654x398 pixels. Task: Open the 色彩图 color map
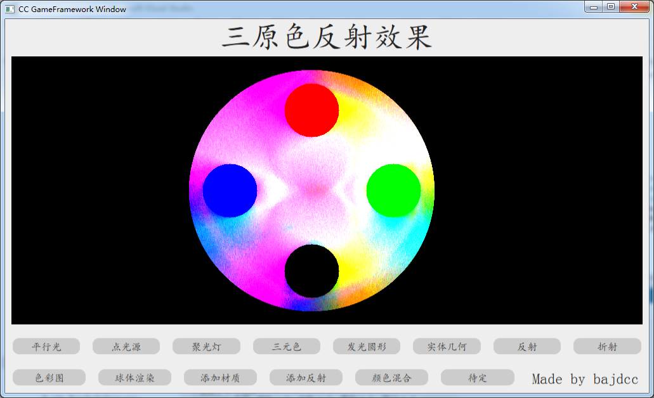49,378
